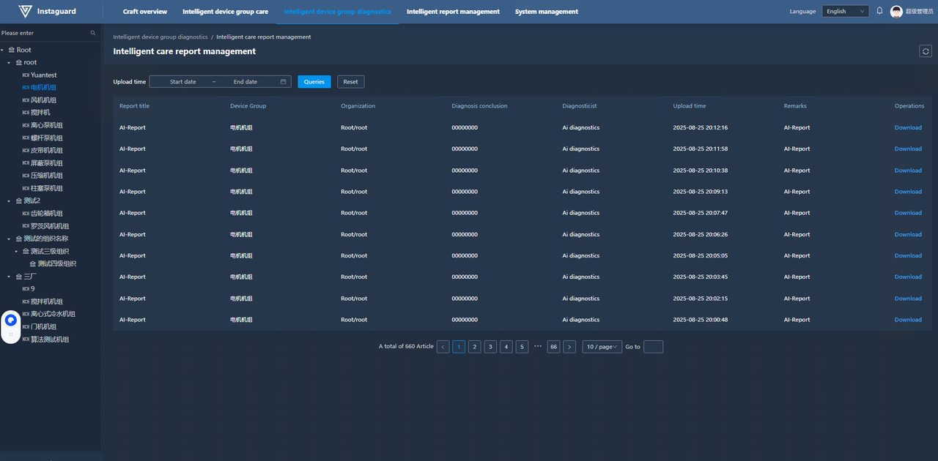Open the 10 / page size dropdown
This screenshot has width=938, height=461.
tap(602, 347)
